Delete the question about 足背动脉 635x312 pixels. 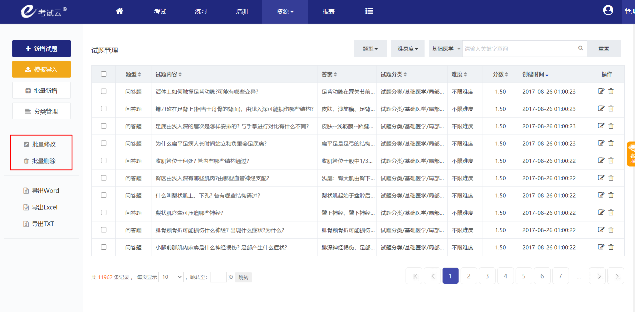[611, 91]
